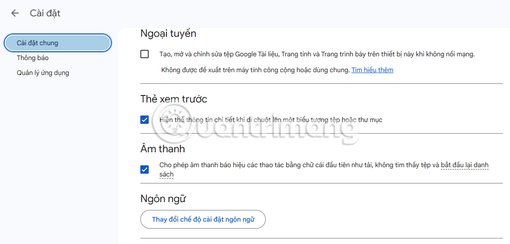510x244 pixels.
Task: Open the Thông báo settings section
Action: click(33, 58)
